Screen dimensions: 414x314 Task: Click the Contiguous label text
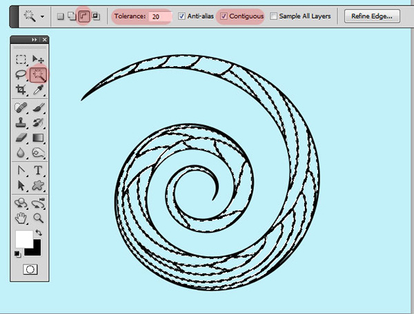click(x=246, y=17)
